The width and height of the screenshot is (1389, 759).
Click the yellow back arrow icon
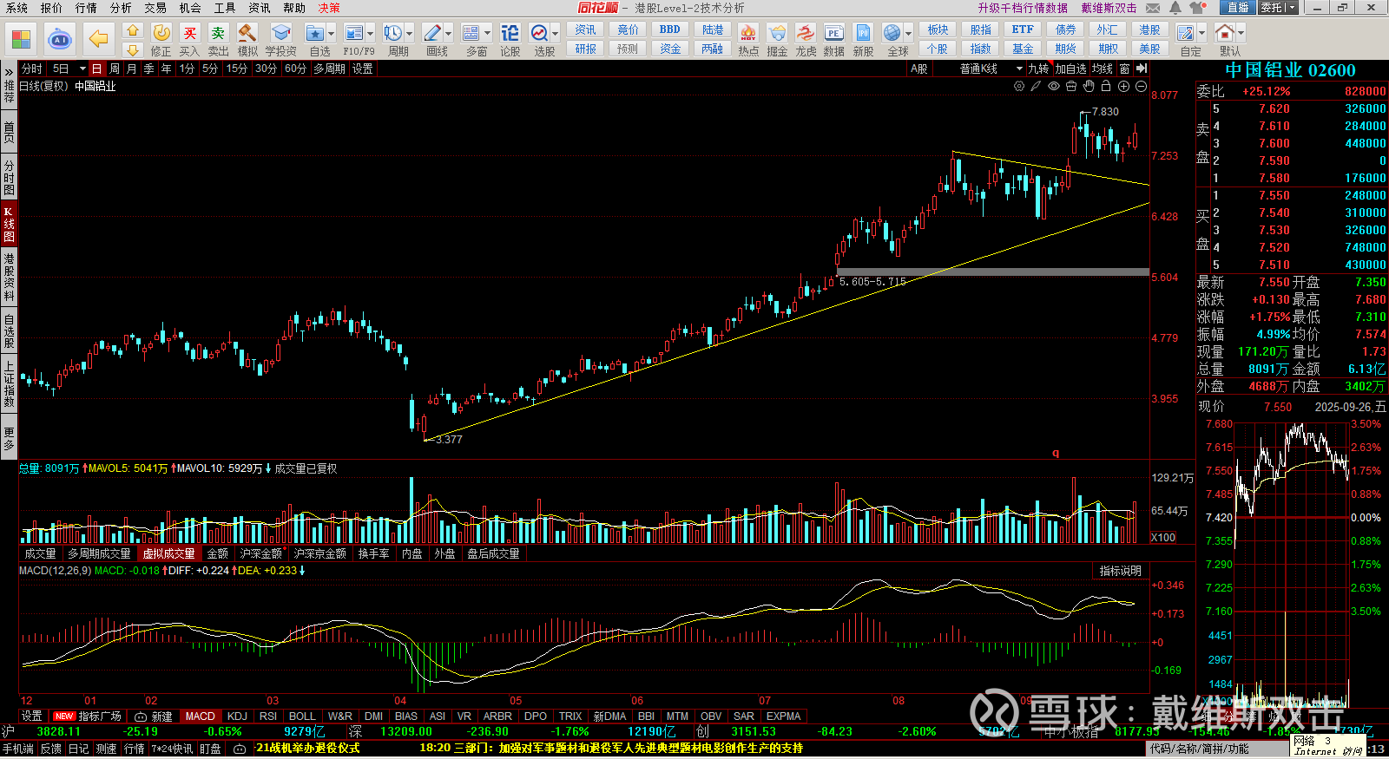99,39
